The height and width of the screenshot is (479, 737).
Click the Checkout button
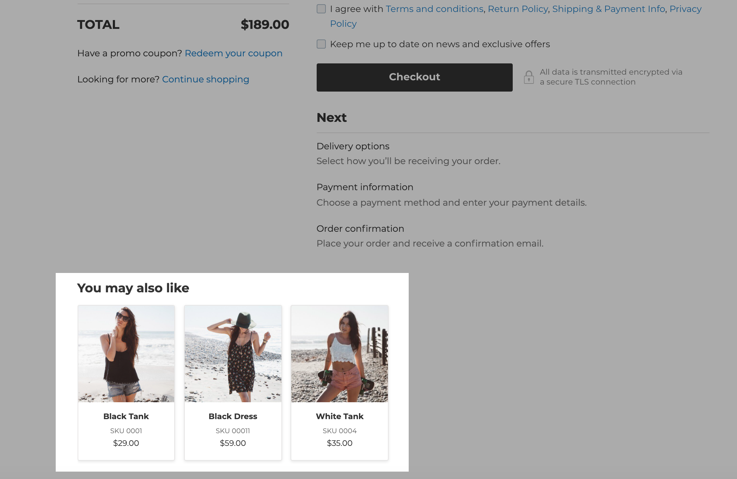click(414, 77)
